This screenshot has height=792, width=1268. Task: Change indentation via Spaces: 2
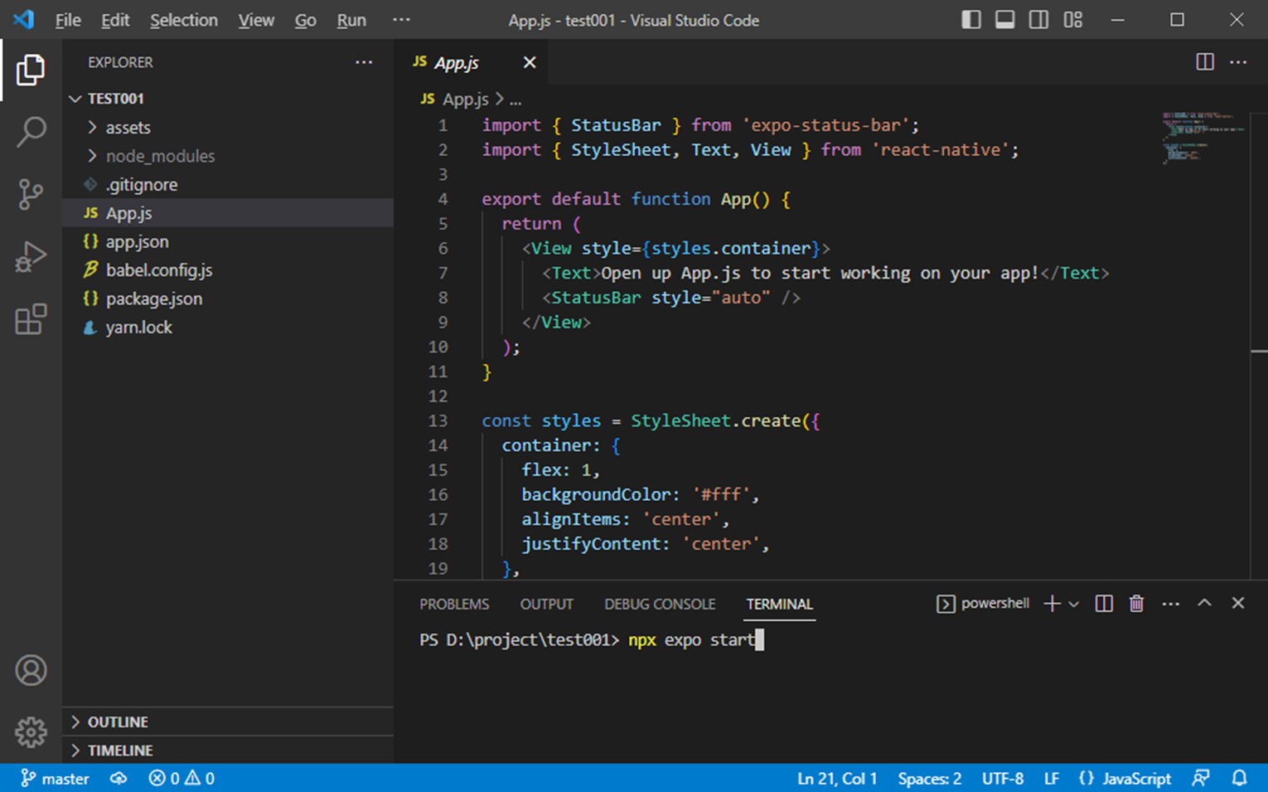pos(930,779)
